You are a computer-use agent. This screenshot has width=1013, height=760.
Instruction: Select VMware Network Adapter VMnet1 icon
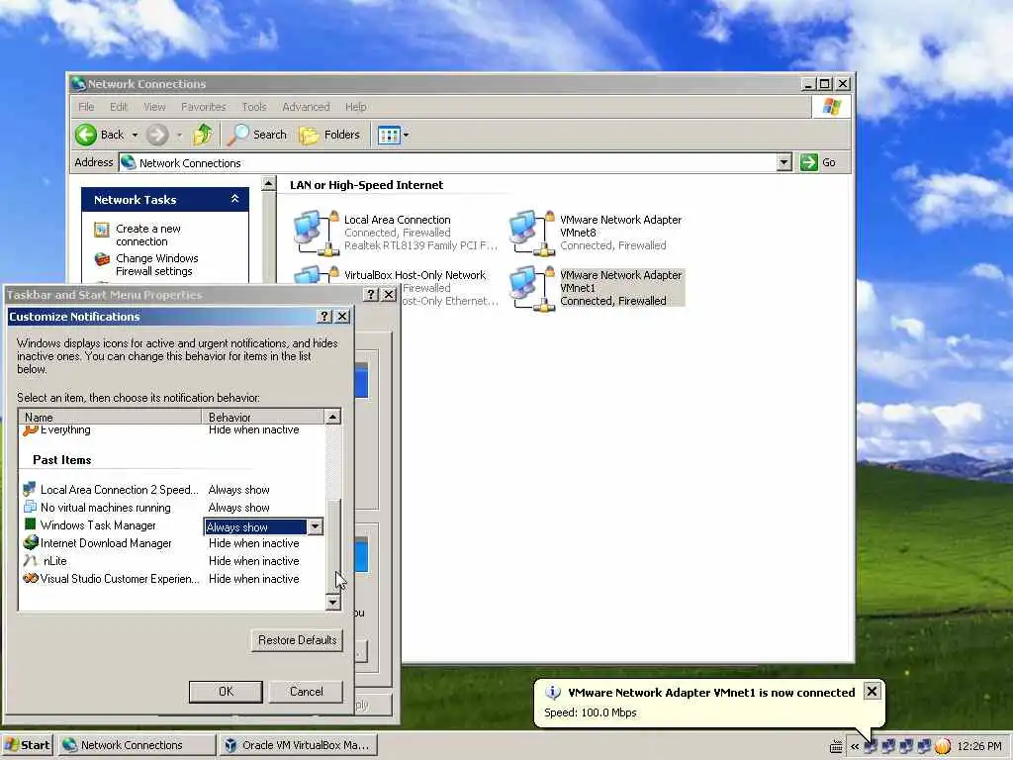(x=531, y=288)
